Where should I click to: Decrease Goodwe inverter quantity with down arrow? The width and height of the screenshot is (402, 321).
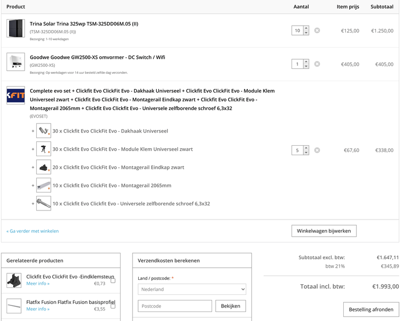click(307, 66)
